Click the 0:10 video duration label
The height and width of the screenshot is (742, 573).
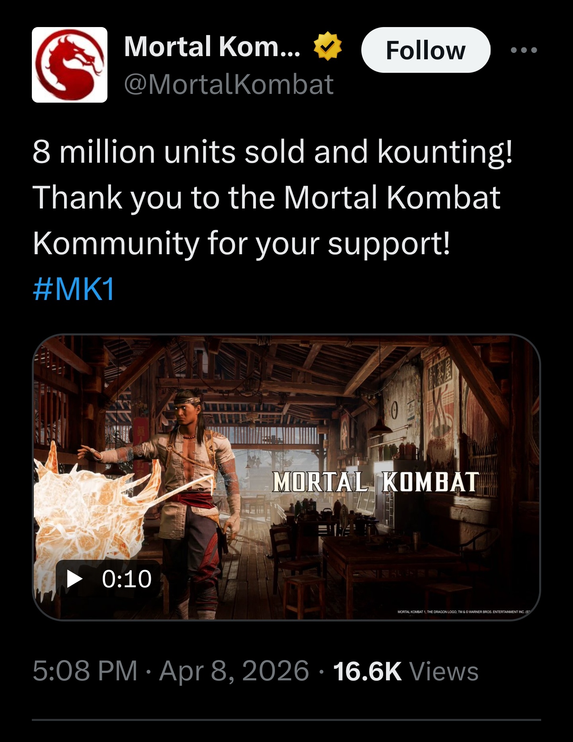pyautogui.click(x=127, y=579)
